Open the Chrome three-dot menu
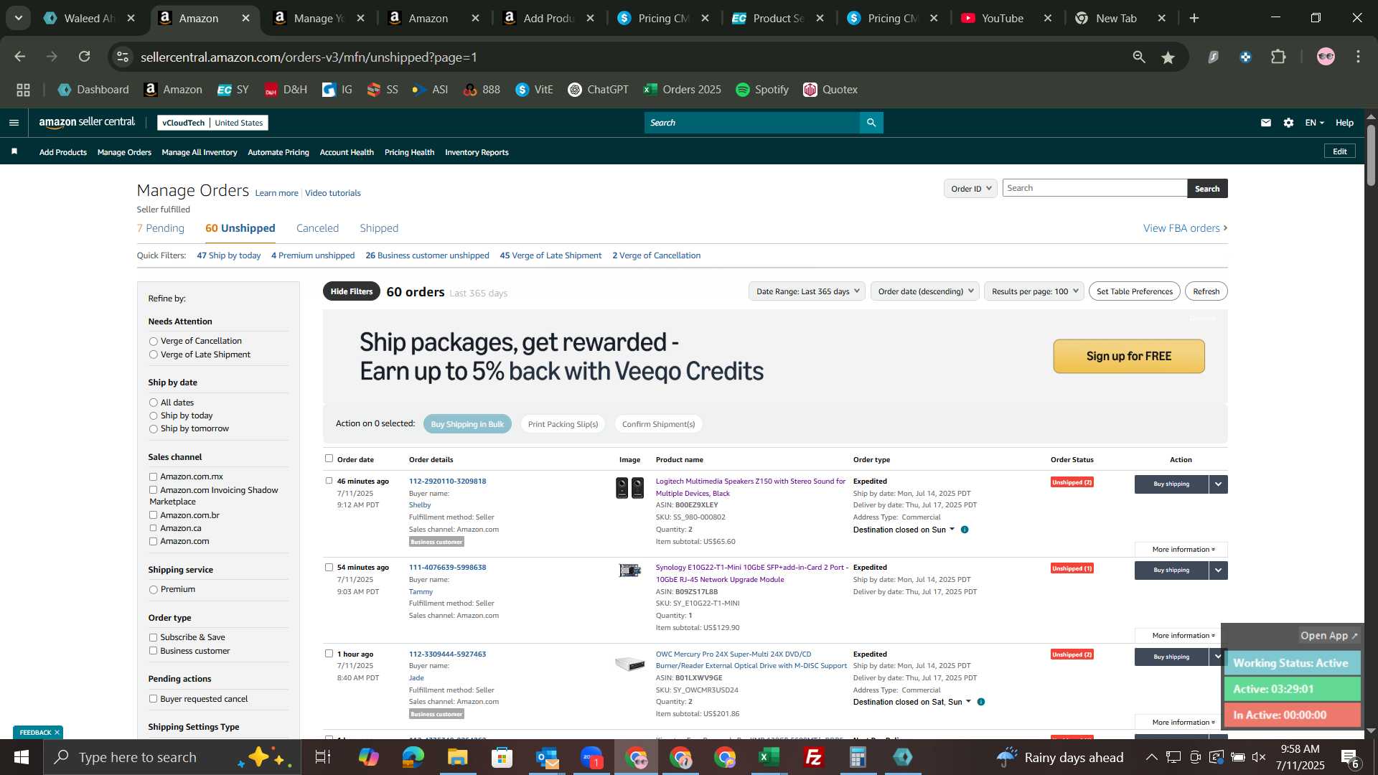 click(x=1358, y=57)
